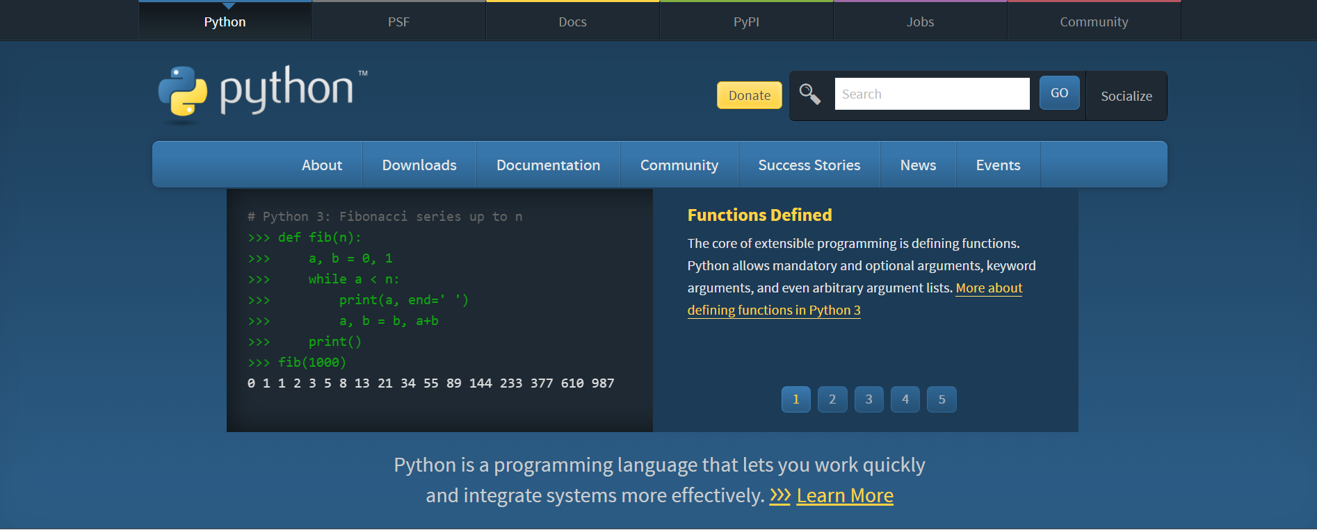Open the Documentation navigation menu

pyautogui.click(x=549, y=165)
